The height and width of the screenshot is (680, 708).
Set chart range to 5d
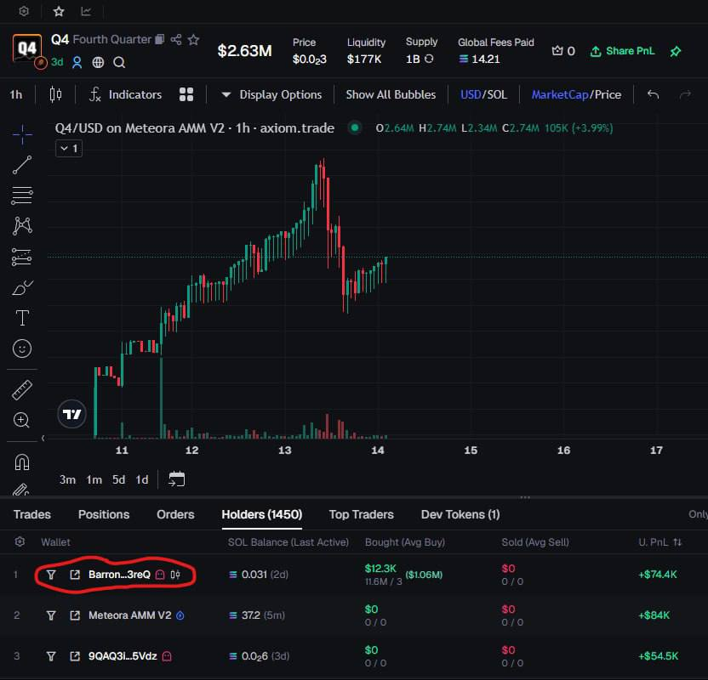[x=119, y=479]
